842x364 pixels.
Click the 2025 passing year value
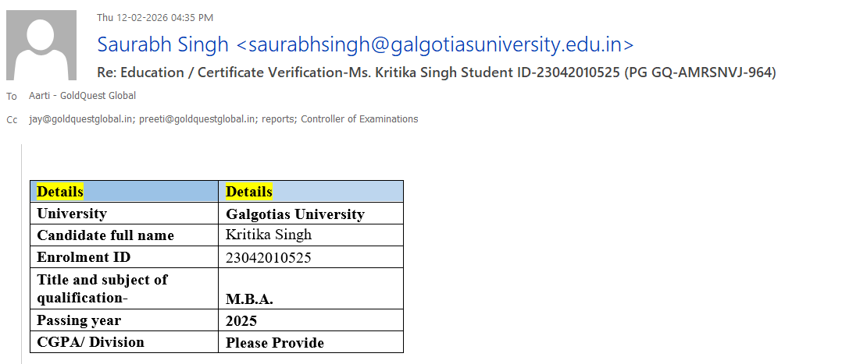(x=311, y=320)
